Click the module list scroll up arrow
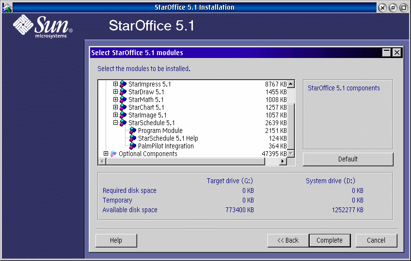 click(291, 84)
